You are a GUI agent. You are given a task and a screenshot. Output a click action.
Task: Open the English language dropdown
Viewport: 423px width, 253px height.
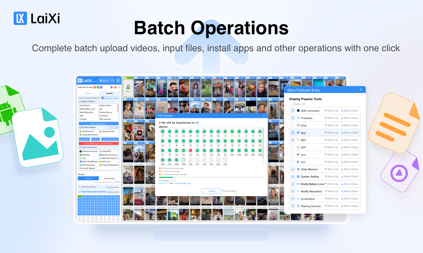(x=107, y=80)
